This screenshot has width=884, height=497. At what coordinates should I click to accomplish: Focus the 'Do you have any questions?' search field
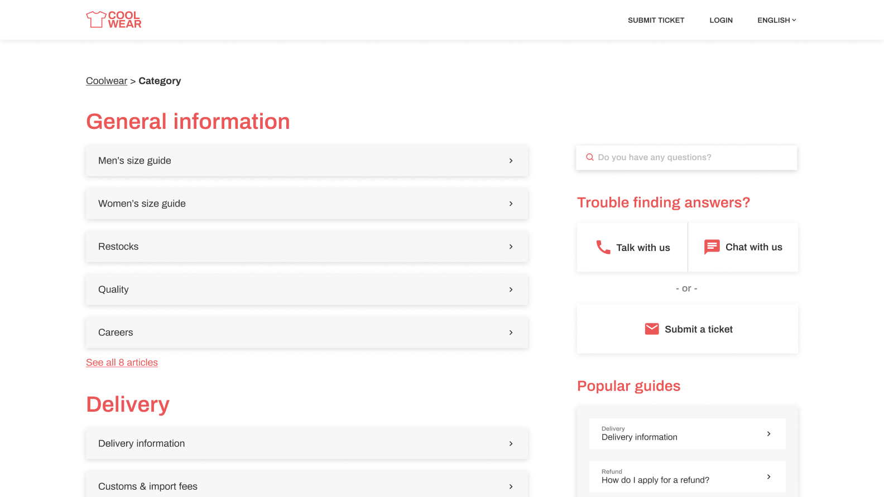[692, 157]
